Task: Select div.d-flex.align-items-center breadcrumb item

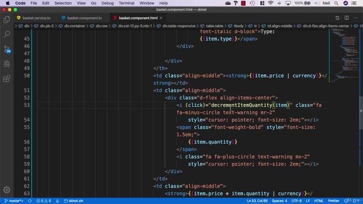Action: click(326, 26)
